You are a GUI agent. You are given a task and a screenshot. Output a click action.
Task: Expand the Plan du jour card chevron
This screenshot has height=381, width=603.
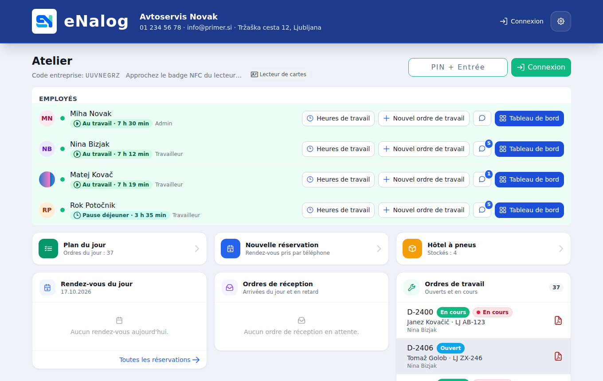click(197, 249)
